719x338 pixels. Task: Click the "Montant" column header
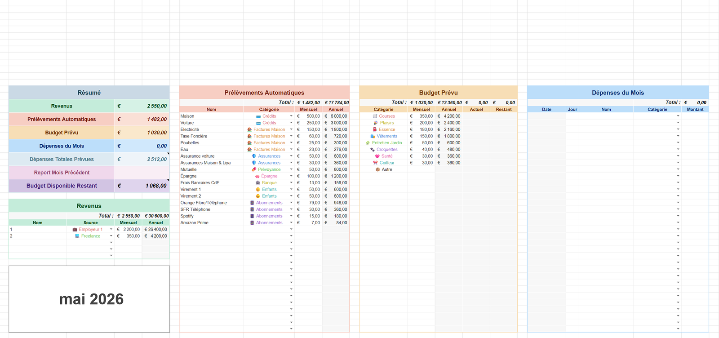695,109
